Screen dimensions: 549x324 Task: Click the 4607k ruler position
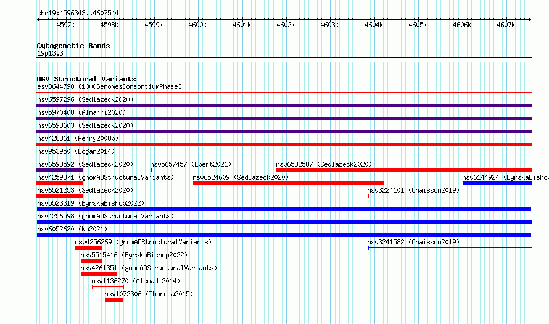tap(506, 25)
